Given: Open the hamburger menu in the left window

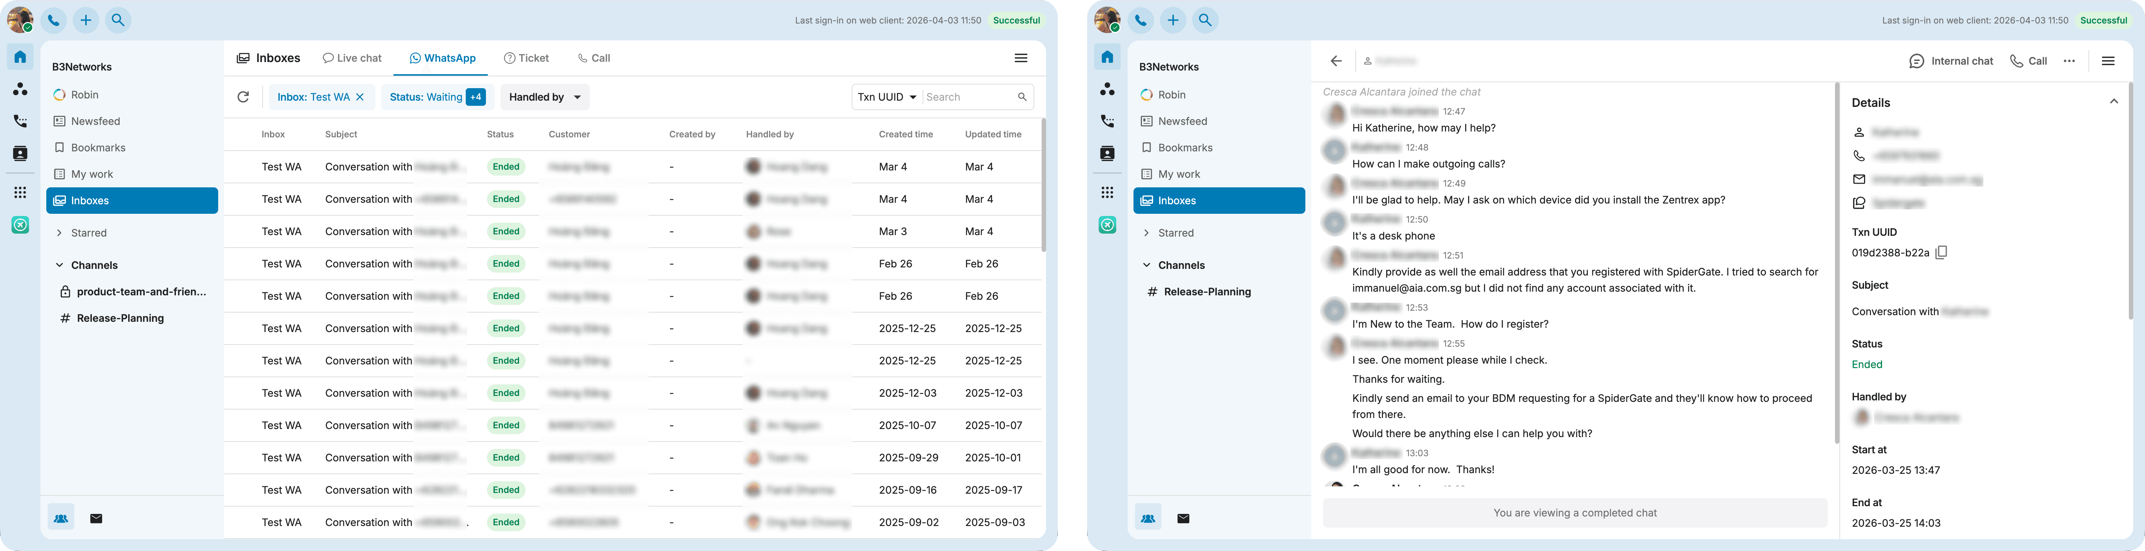Looking at the screenshot, I should pyautogui.click(x=1021, y=58).
